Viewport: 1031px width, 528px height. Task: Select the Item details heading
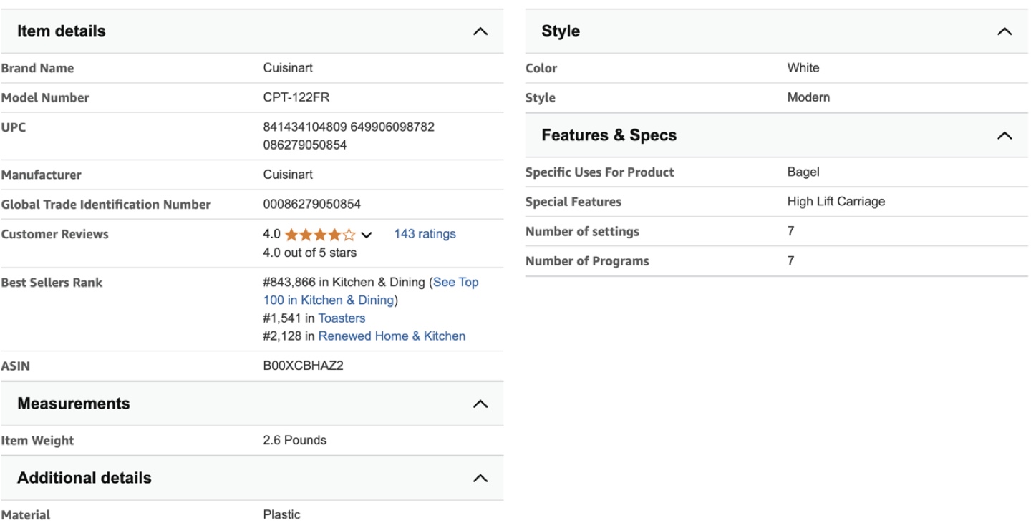pyautogui.click(x=62, y=31)
